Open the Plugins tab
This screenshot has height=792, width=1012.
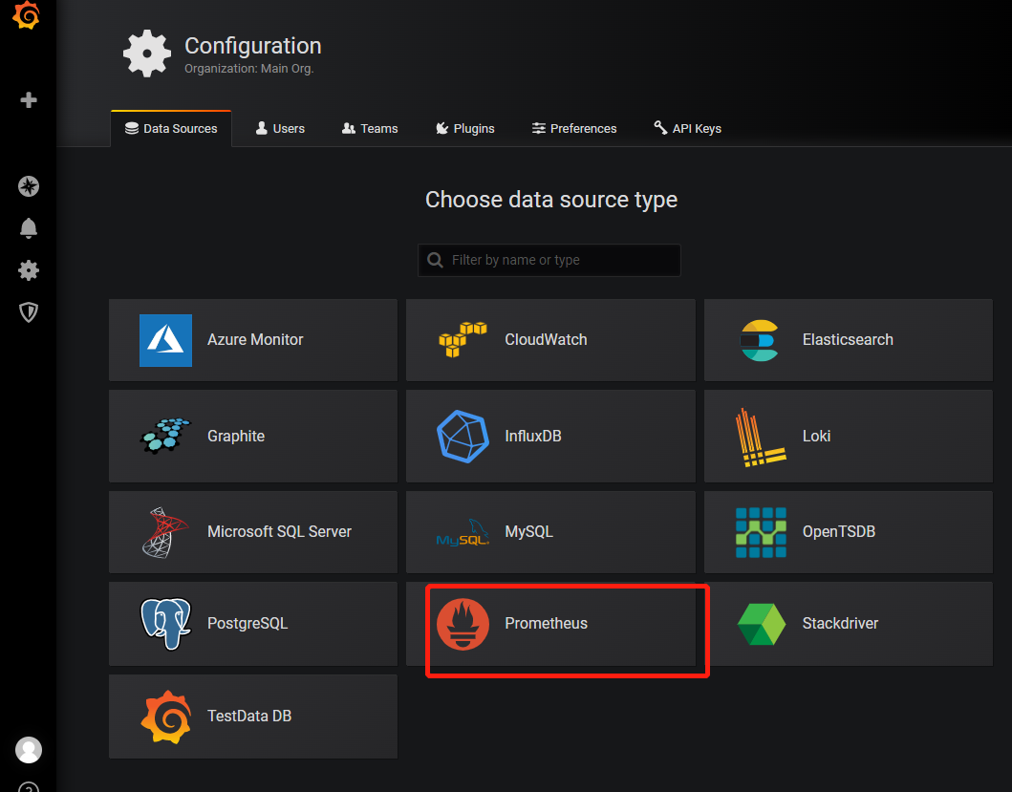464,128
